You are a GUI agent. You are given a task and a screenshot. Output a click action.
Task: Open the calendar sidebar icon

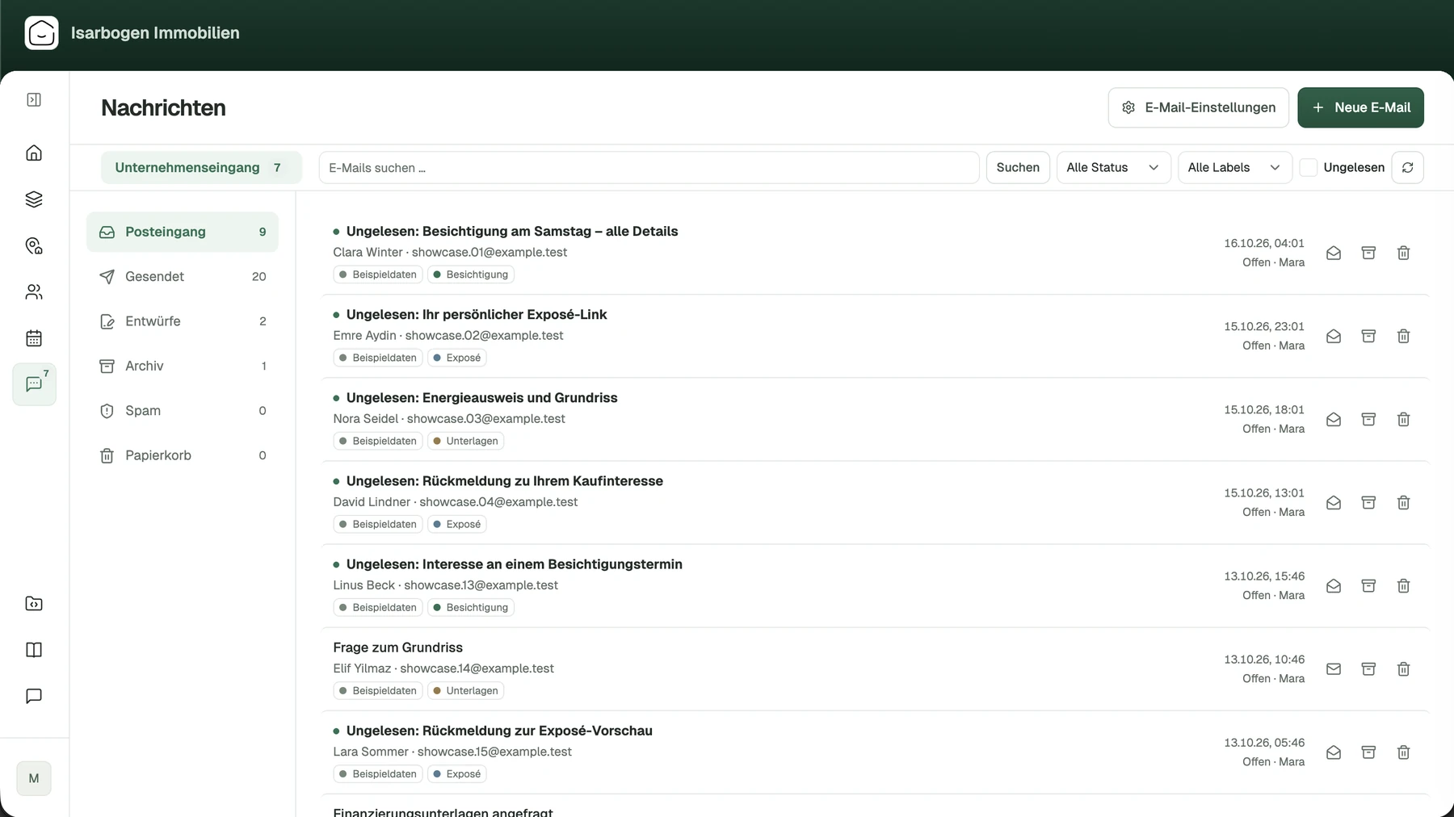(34, 338)
